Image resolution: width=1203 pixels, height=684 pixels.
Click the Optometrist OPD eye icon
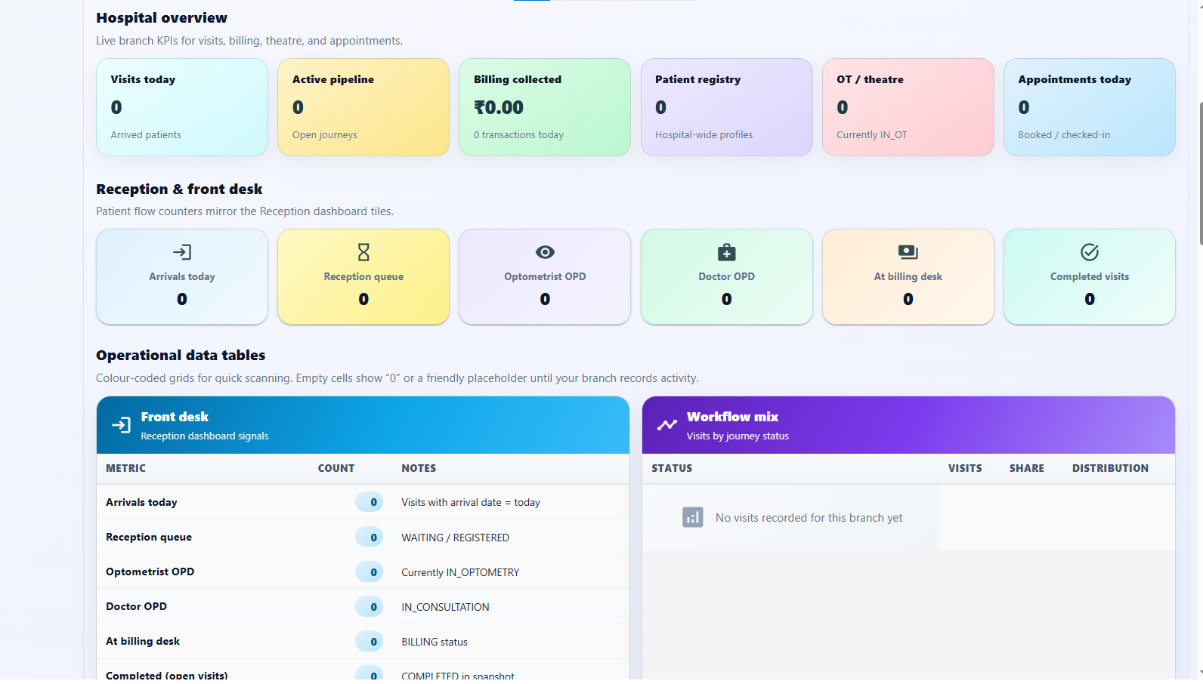pos(545,252)
